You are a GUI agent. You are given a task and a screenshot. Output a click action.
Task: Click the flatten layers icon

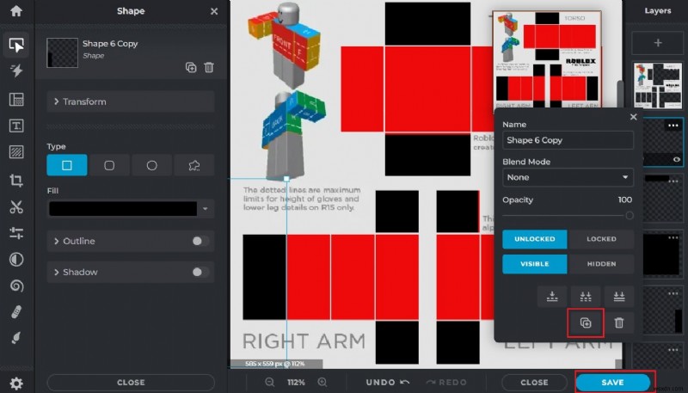(619, 297)
